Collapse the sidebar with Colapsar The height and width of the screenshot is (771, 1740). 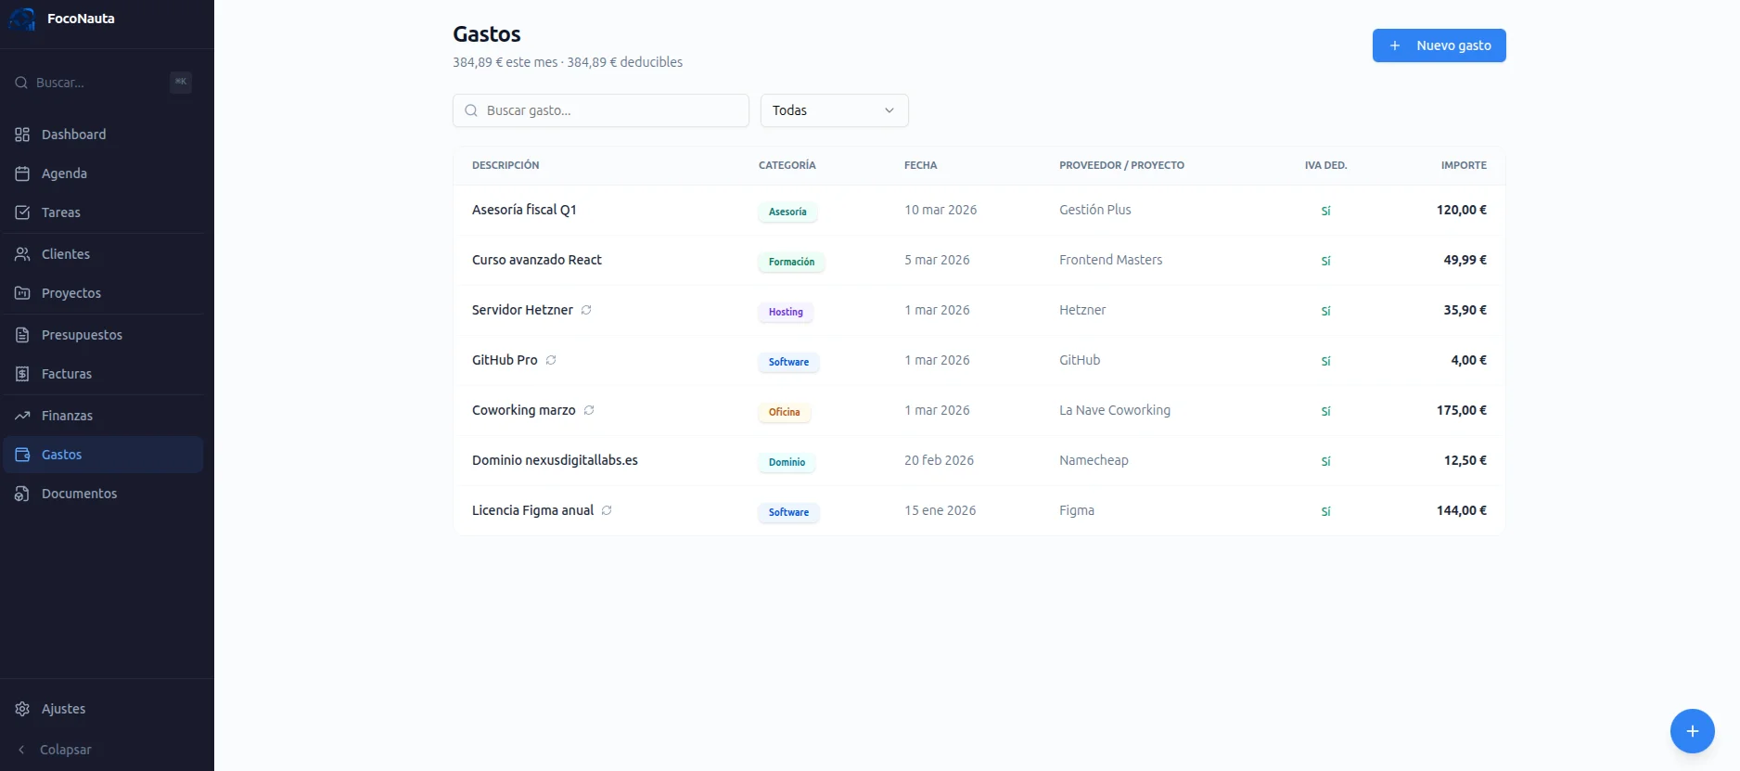(65, 750)
